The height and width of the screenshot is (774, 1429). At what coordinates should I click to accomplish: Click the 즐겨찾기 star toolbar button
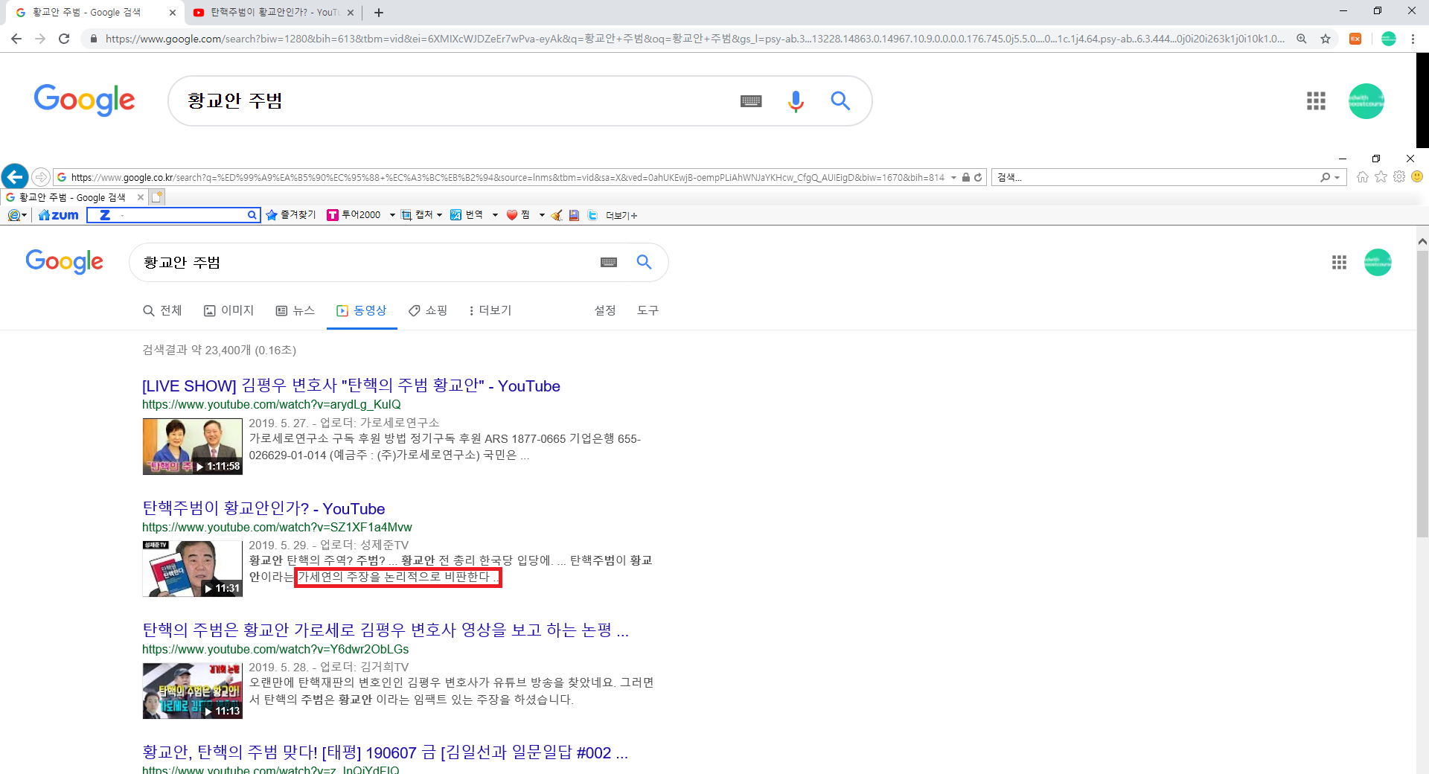pos(291,215)
